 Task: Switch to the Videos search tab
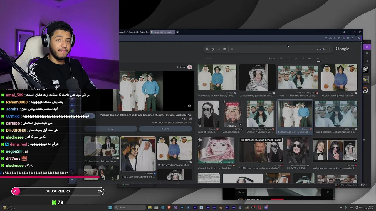coord(310,58)
